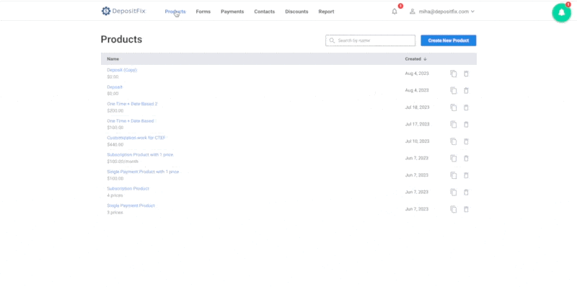Viewport: 577px width, 287px height.
Task: Delete Customization work for CTEF
Action: point(466,141)
